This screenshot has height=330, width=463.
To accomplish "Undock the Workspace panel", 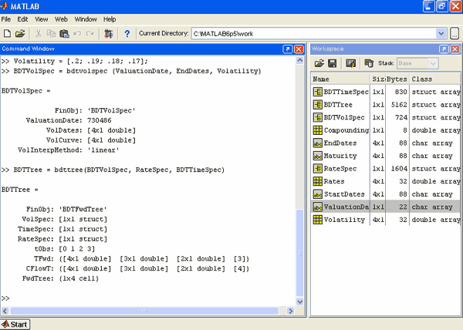I will click(x=444, y=49).
